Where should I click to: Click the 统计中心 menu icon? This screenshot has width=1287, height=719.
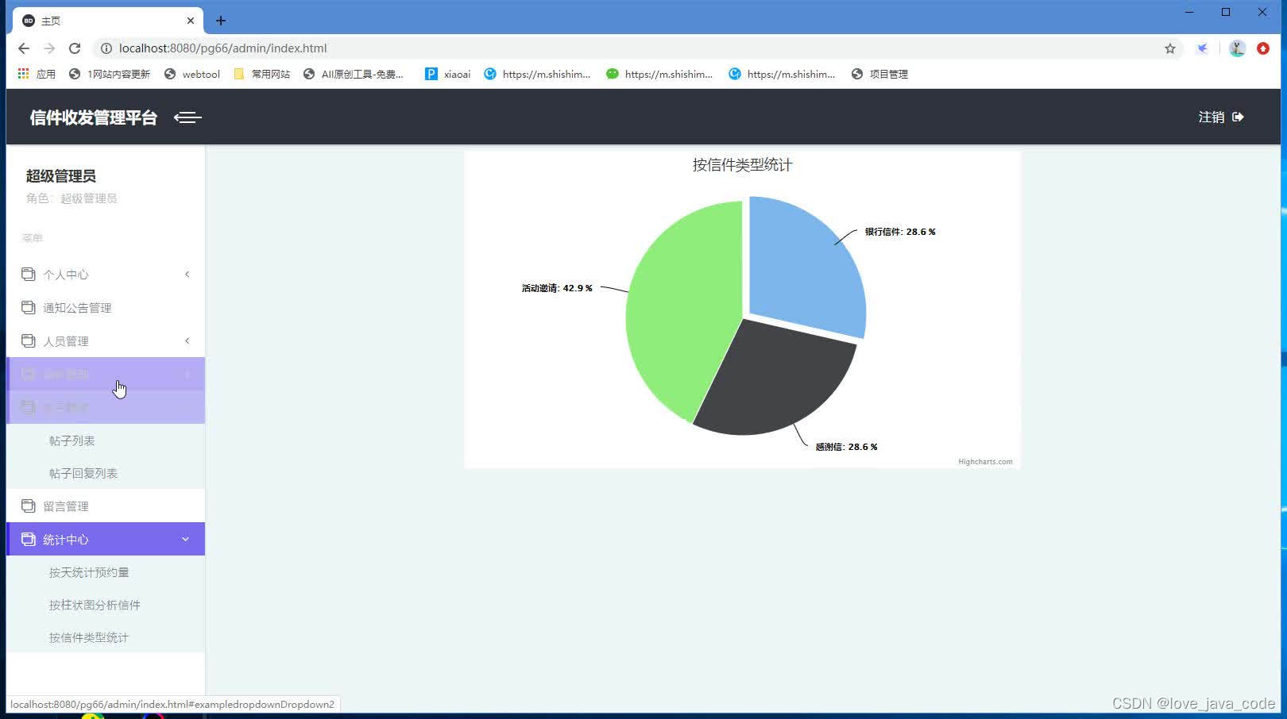click(x=28, y=539)
